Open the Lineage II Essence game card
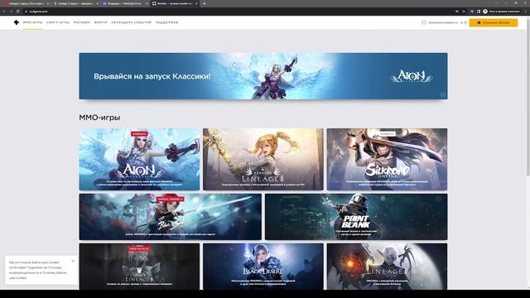Screen dimensions: 530x298 click(263, 159)
